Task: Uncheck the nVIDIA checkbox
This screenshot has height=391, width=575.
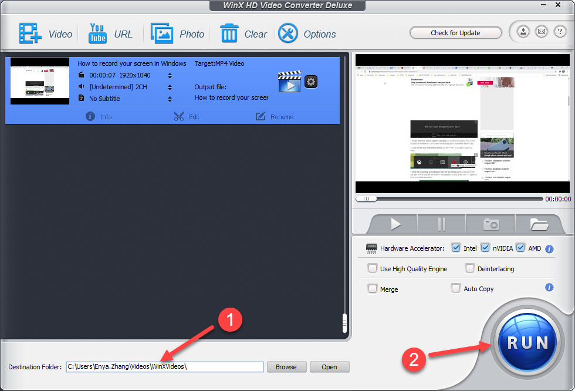Action: [x=485, y=248]
